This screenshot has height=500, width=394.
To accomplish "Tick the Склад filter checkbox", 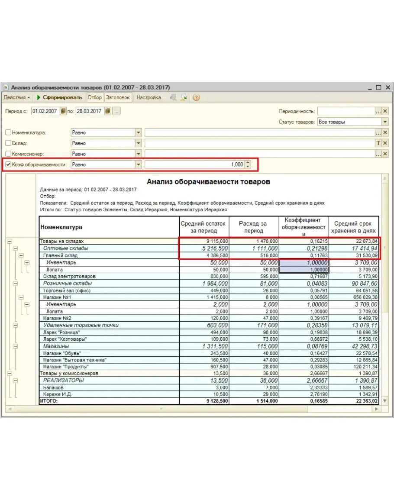I will 8,143.
